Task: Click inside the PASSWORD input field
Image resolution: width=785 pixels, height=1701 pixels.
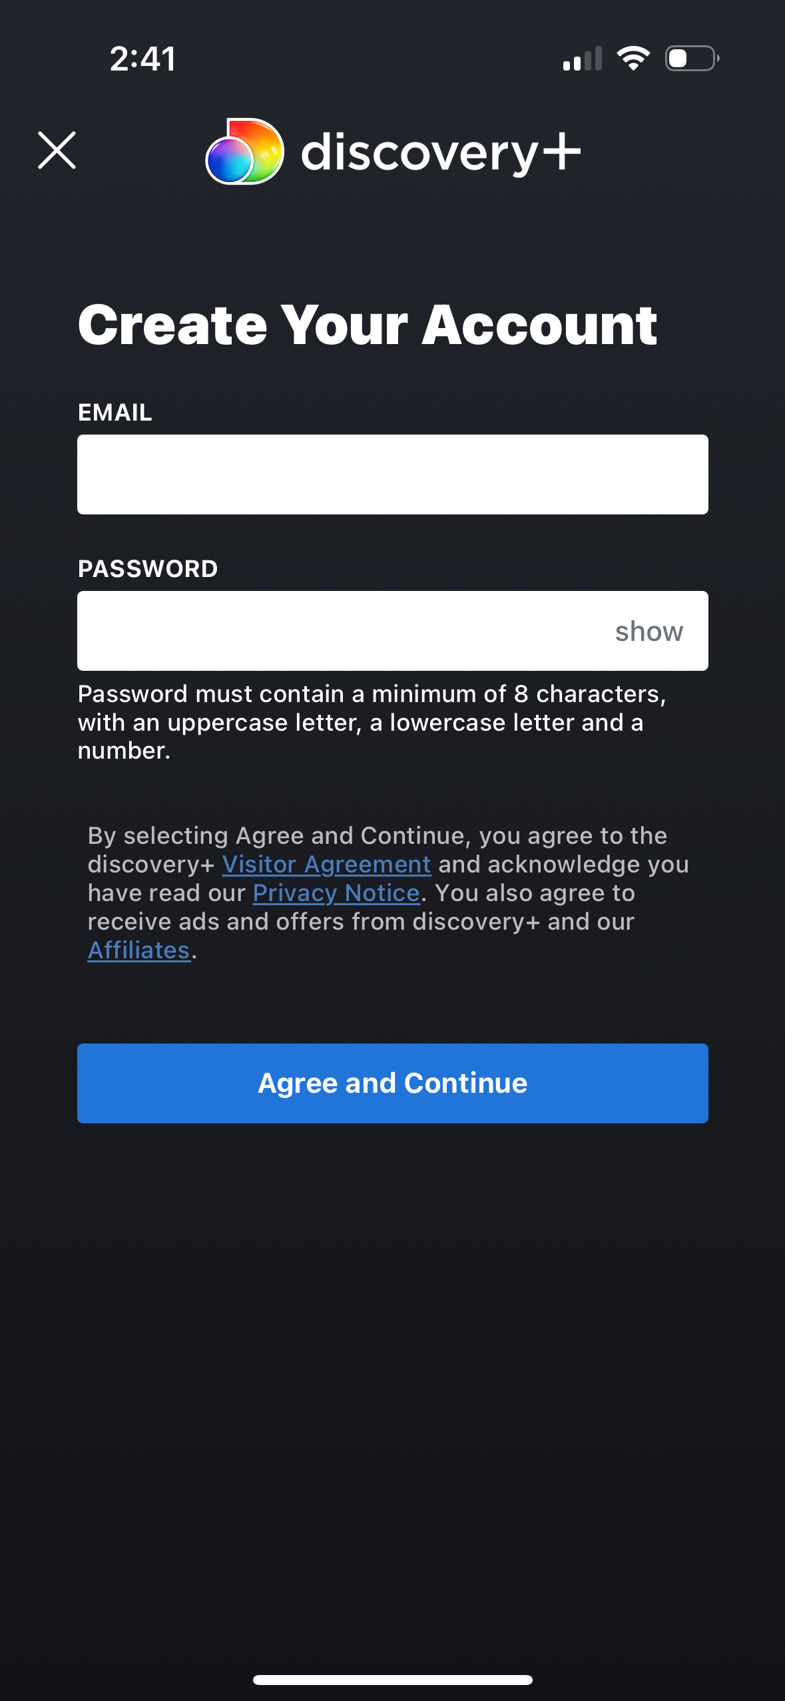Action: point(333,630)
